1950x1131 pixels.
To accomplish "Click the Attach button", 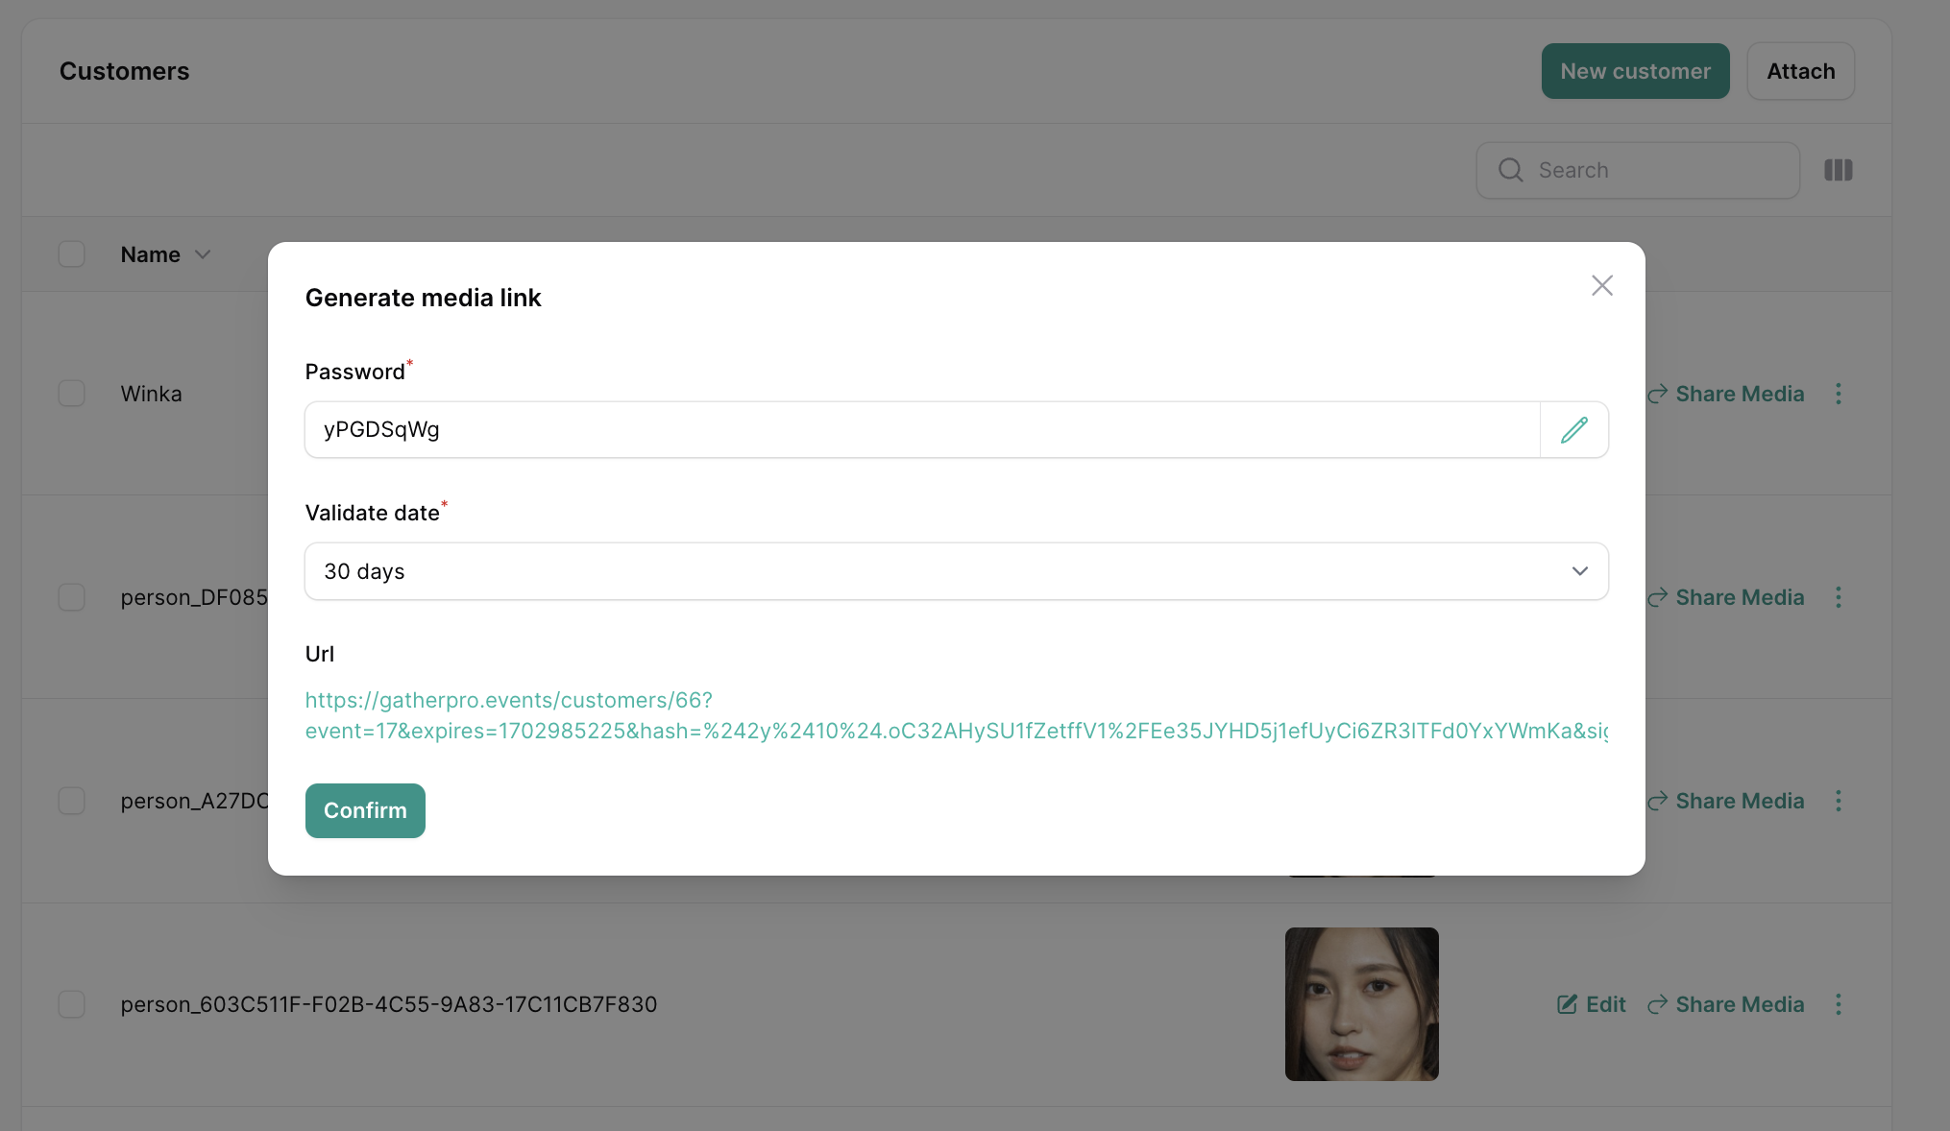I will [1800, 71].
